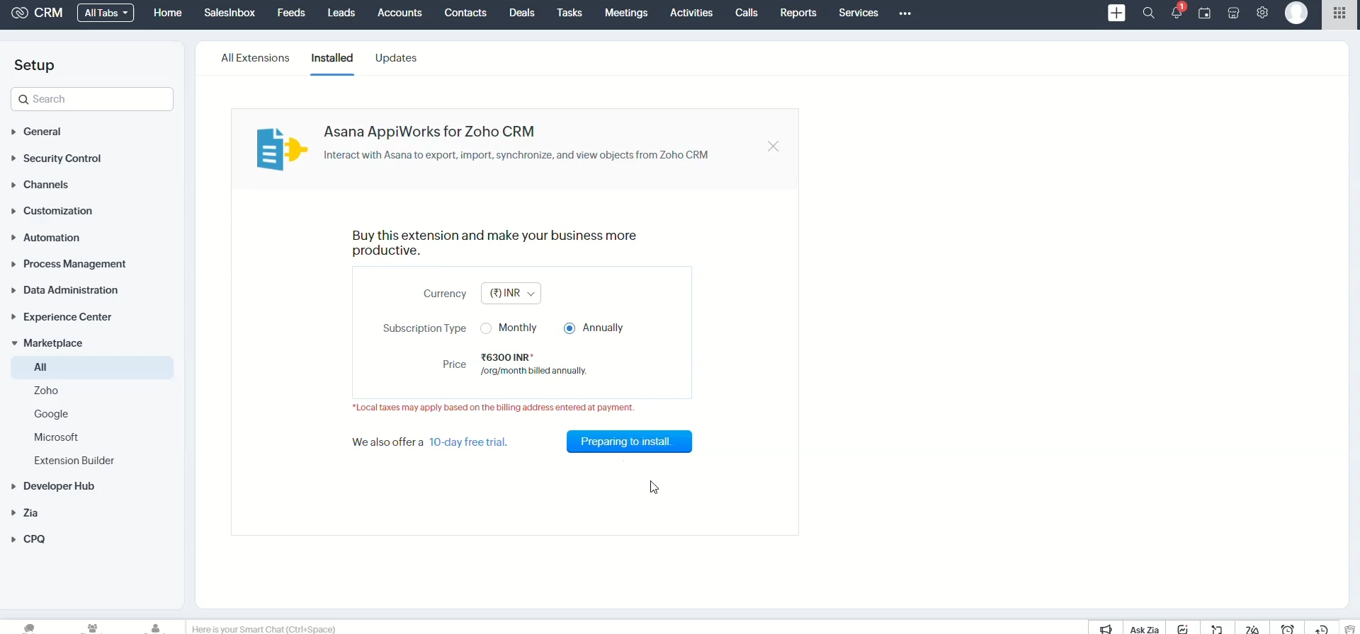Switch to the All Extensions tab
This screenshot has width=1360, height=634.
[x=255, y=58]
